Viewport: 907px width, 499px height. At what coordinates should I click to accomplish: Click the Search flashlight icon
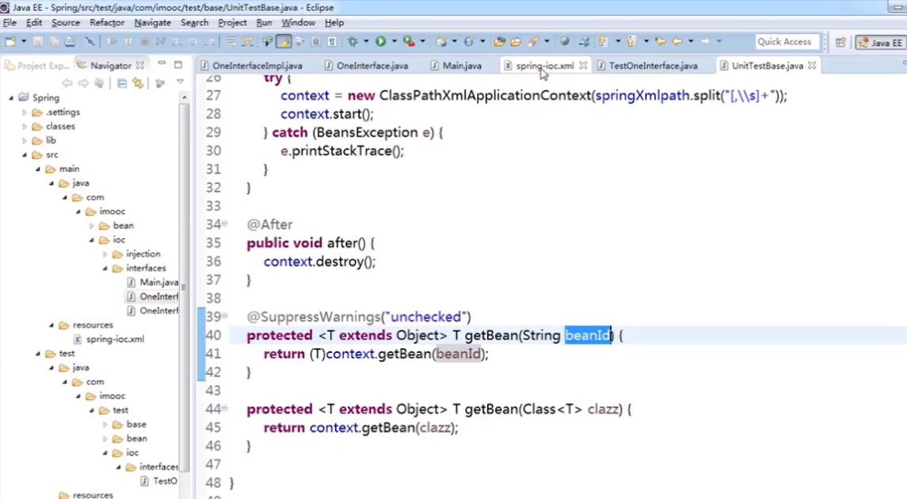[532, 41]
